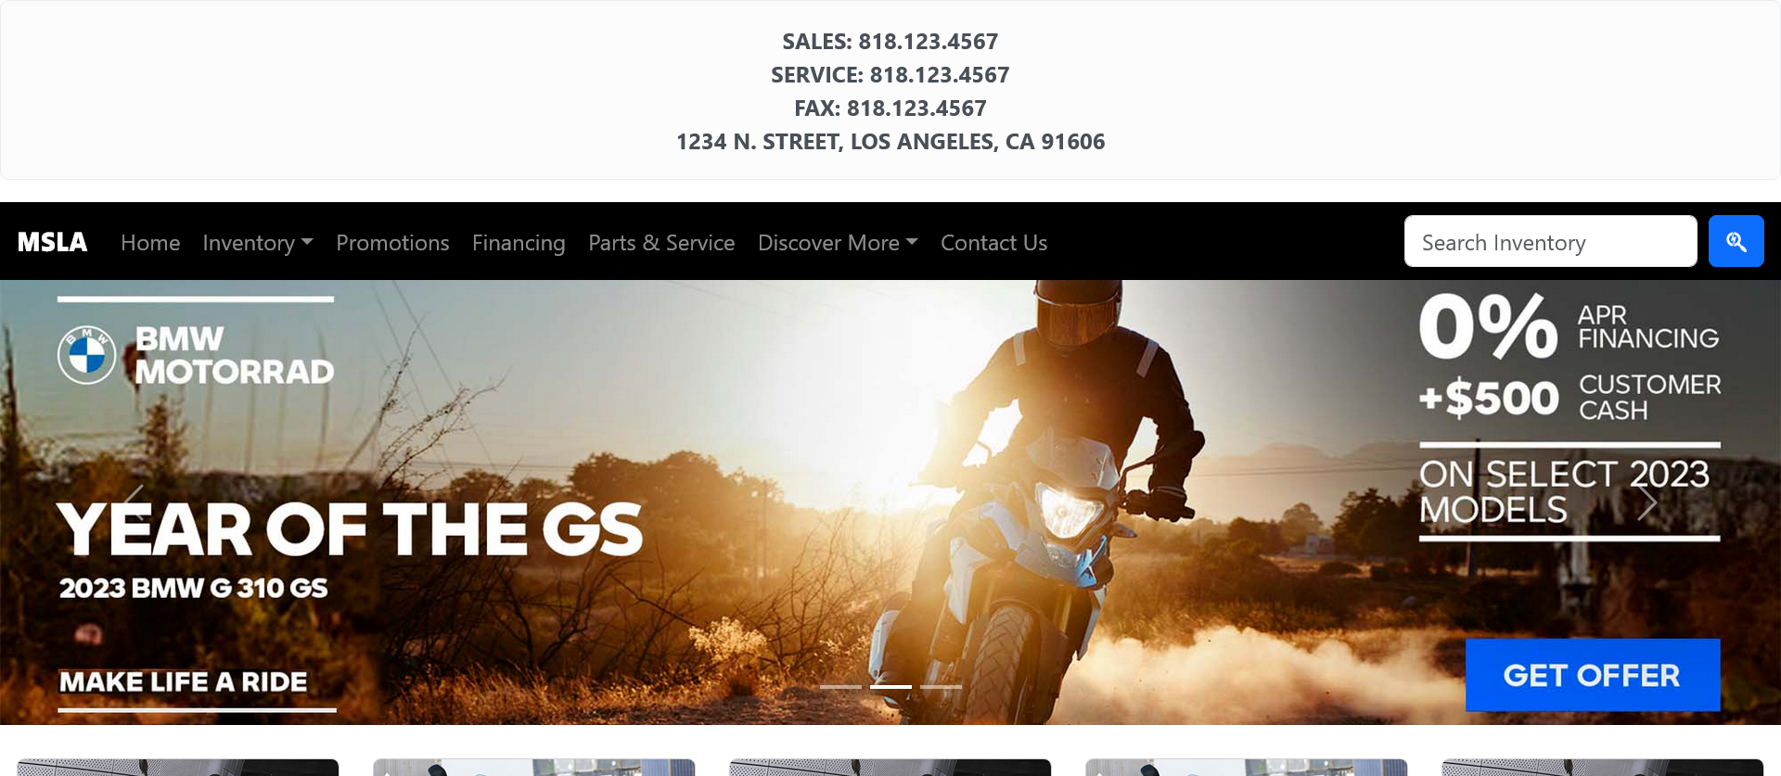This screenshot has height=776, width=1781.
Task: Open the Contact Us page
Action: tap(993, 243)
